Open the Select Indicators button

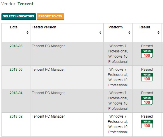tap(19, 17)
